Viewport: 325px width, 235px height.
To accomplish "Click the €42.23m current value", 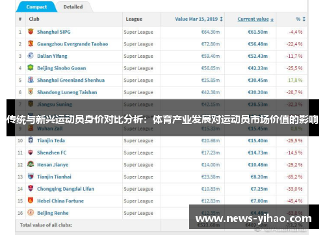I will (x=257, y=68).
